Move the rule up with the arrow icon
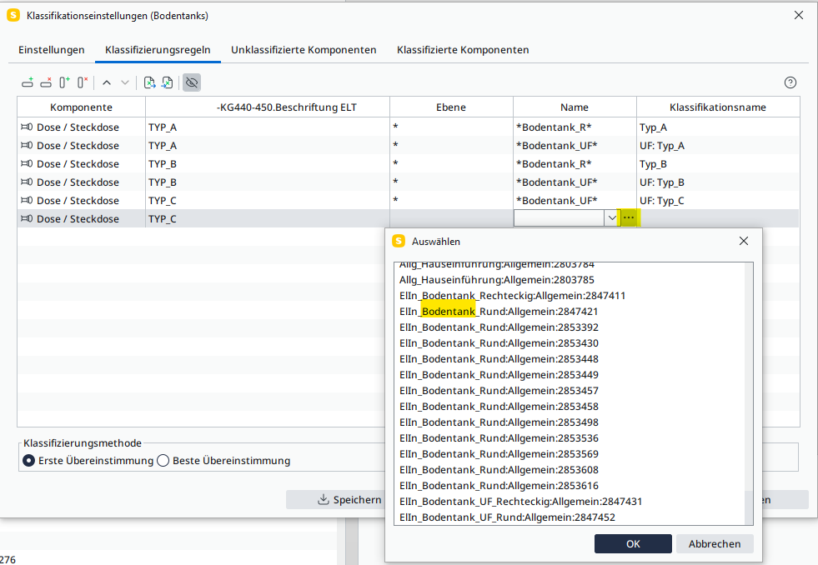Viewport: 818px width, 565px height. 107,82
